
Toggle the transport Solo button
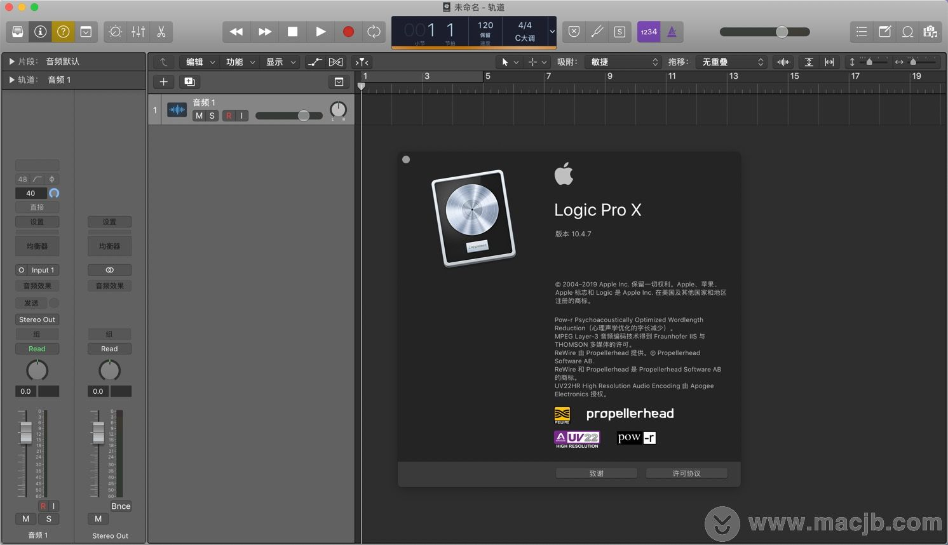coord(620,32)
